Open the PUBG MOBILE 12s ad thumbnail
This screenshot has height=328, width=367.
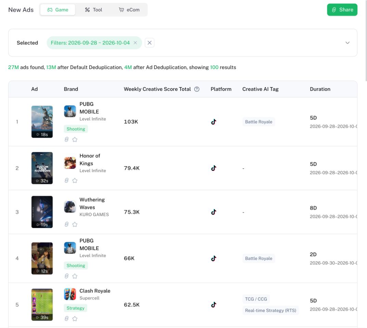coord(42,258)
